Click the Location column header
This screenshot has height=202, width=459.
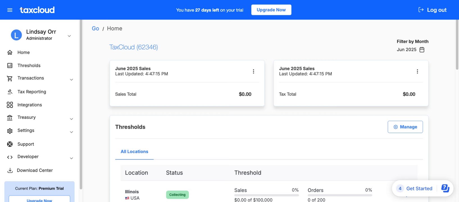pyautogui.click(x=137, y=173)
